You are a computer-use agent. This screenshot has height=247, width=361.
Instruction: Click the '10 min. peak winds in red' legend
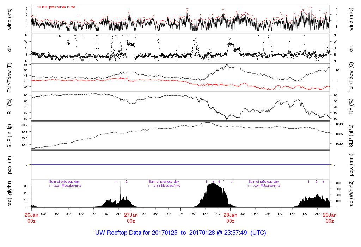click(56, 7)
